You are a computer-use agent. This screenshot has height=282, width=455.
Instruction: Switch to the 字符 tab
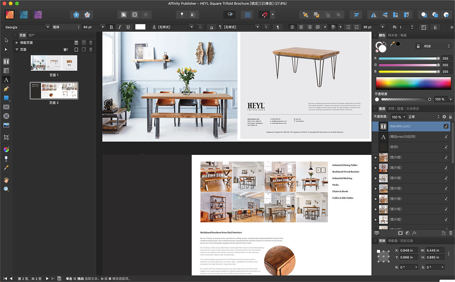click(391, 109)
